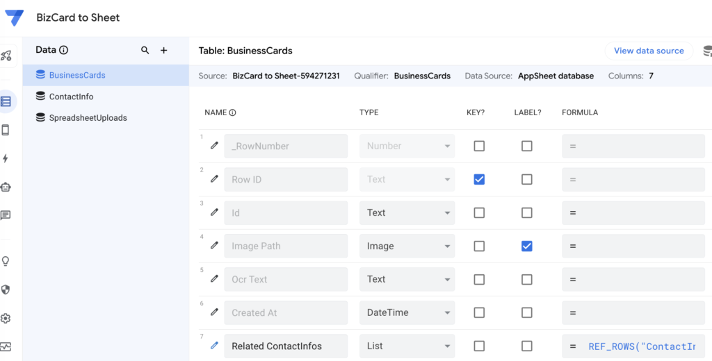Enable Key checkbox for Created At
This screenshot has height=361, width=712.
pos(479,312)
